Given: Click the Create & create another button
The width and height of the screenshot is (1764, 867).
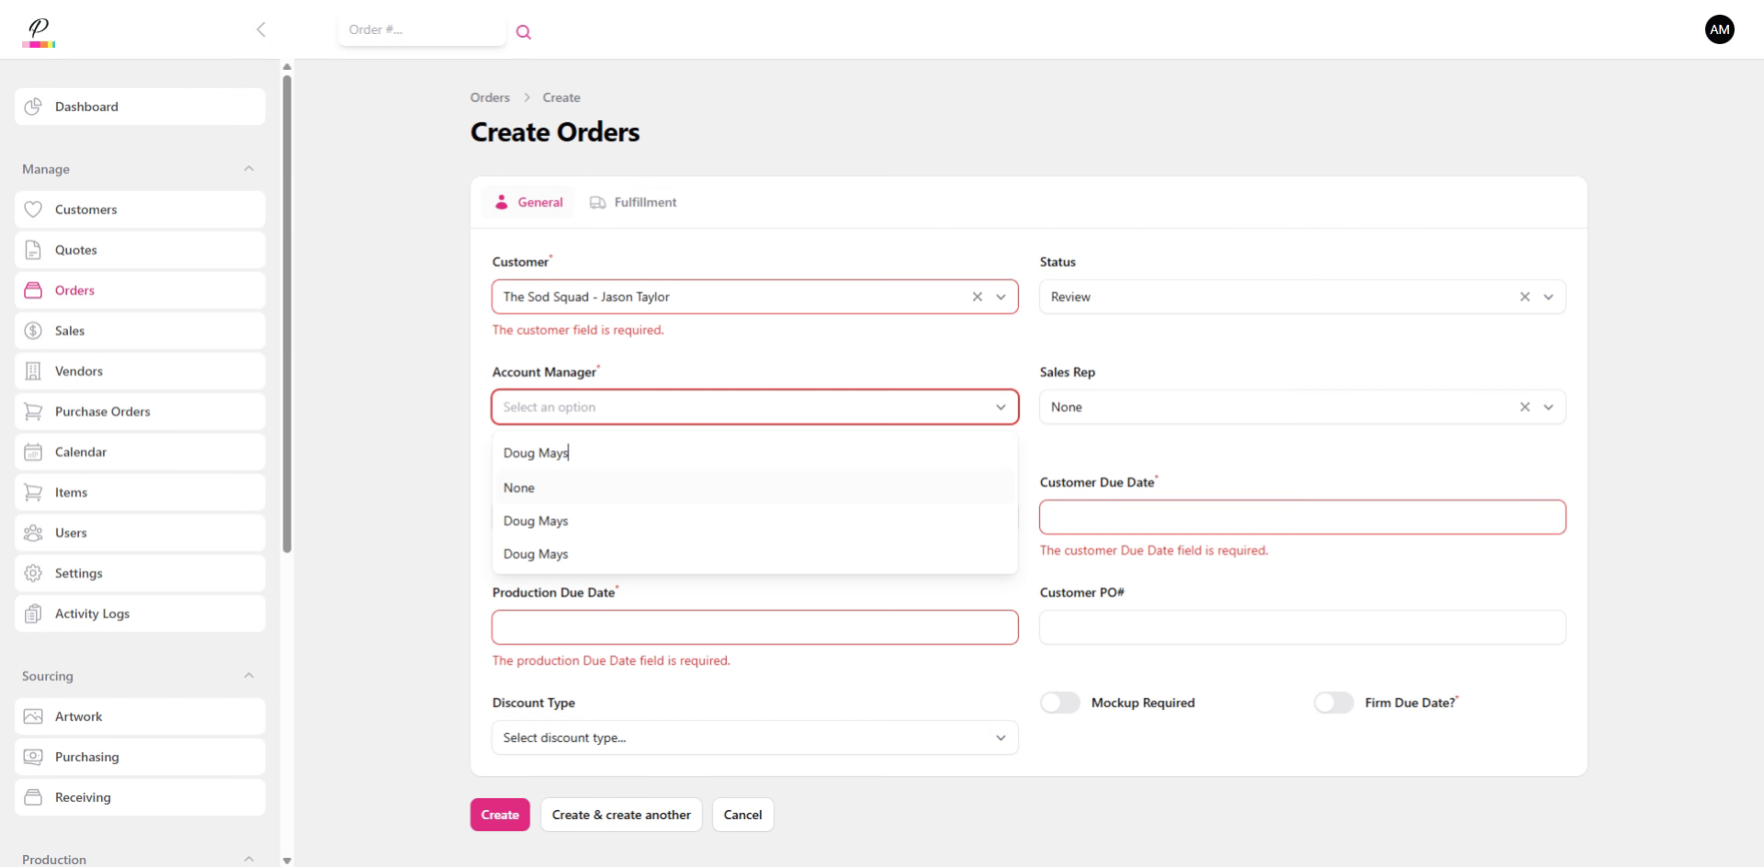Looking at the screenshot, I should tap(620, 815).
